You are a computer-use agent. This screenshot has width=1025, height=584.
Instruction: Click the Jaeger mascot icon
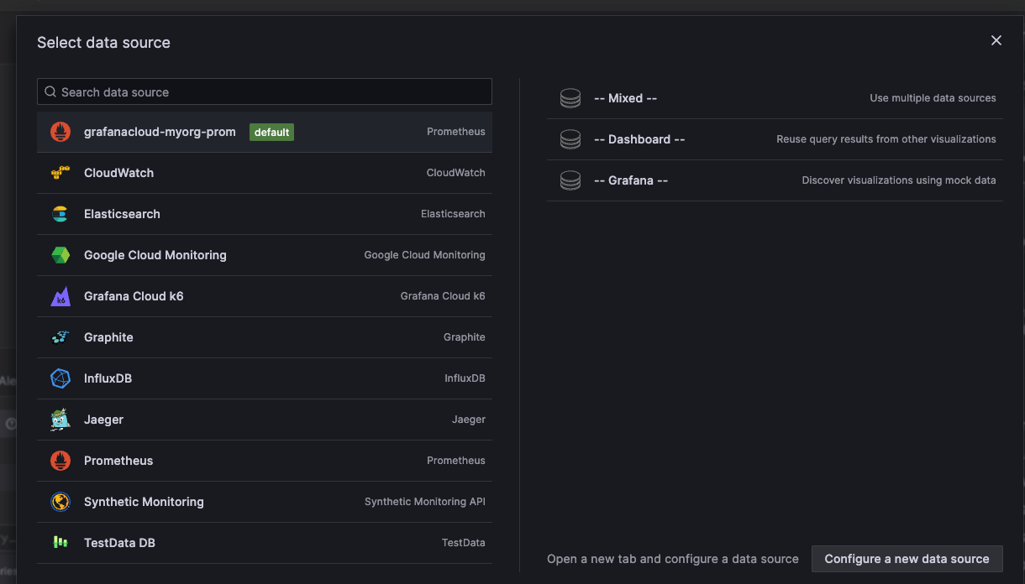click(x=60, y=420)
